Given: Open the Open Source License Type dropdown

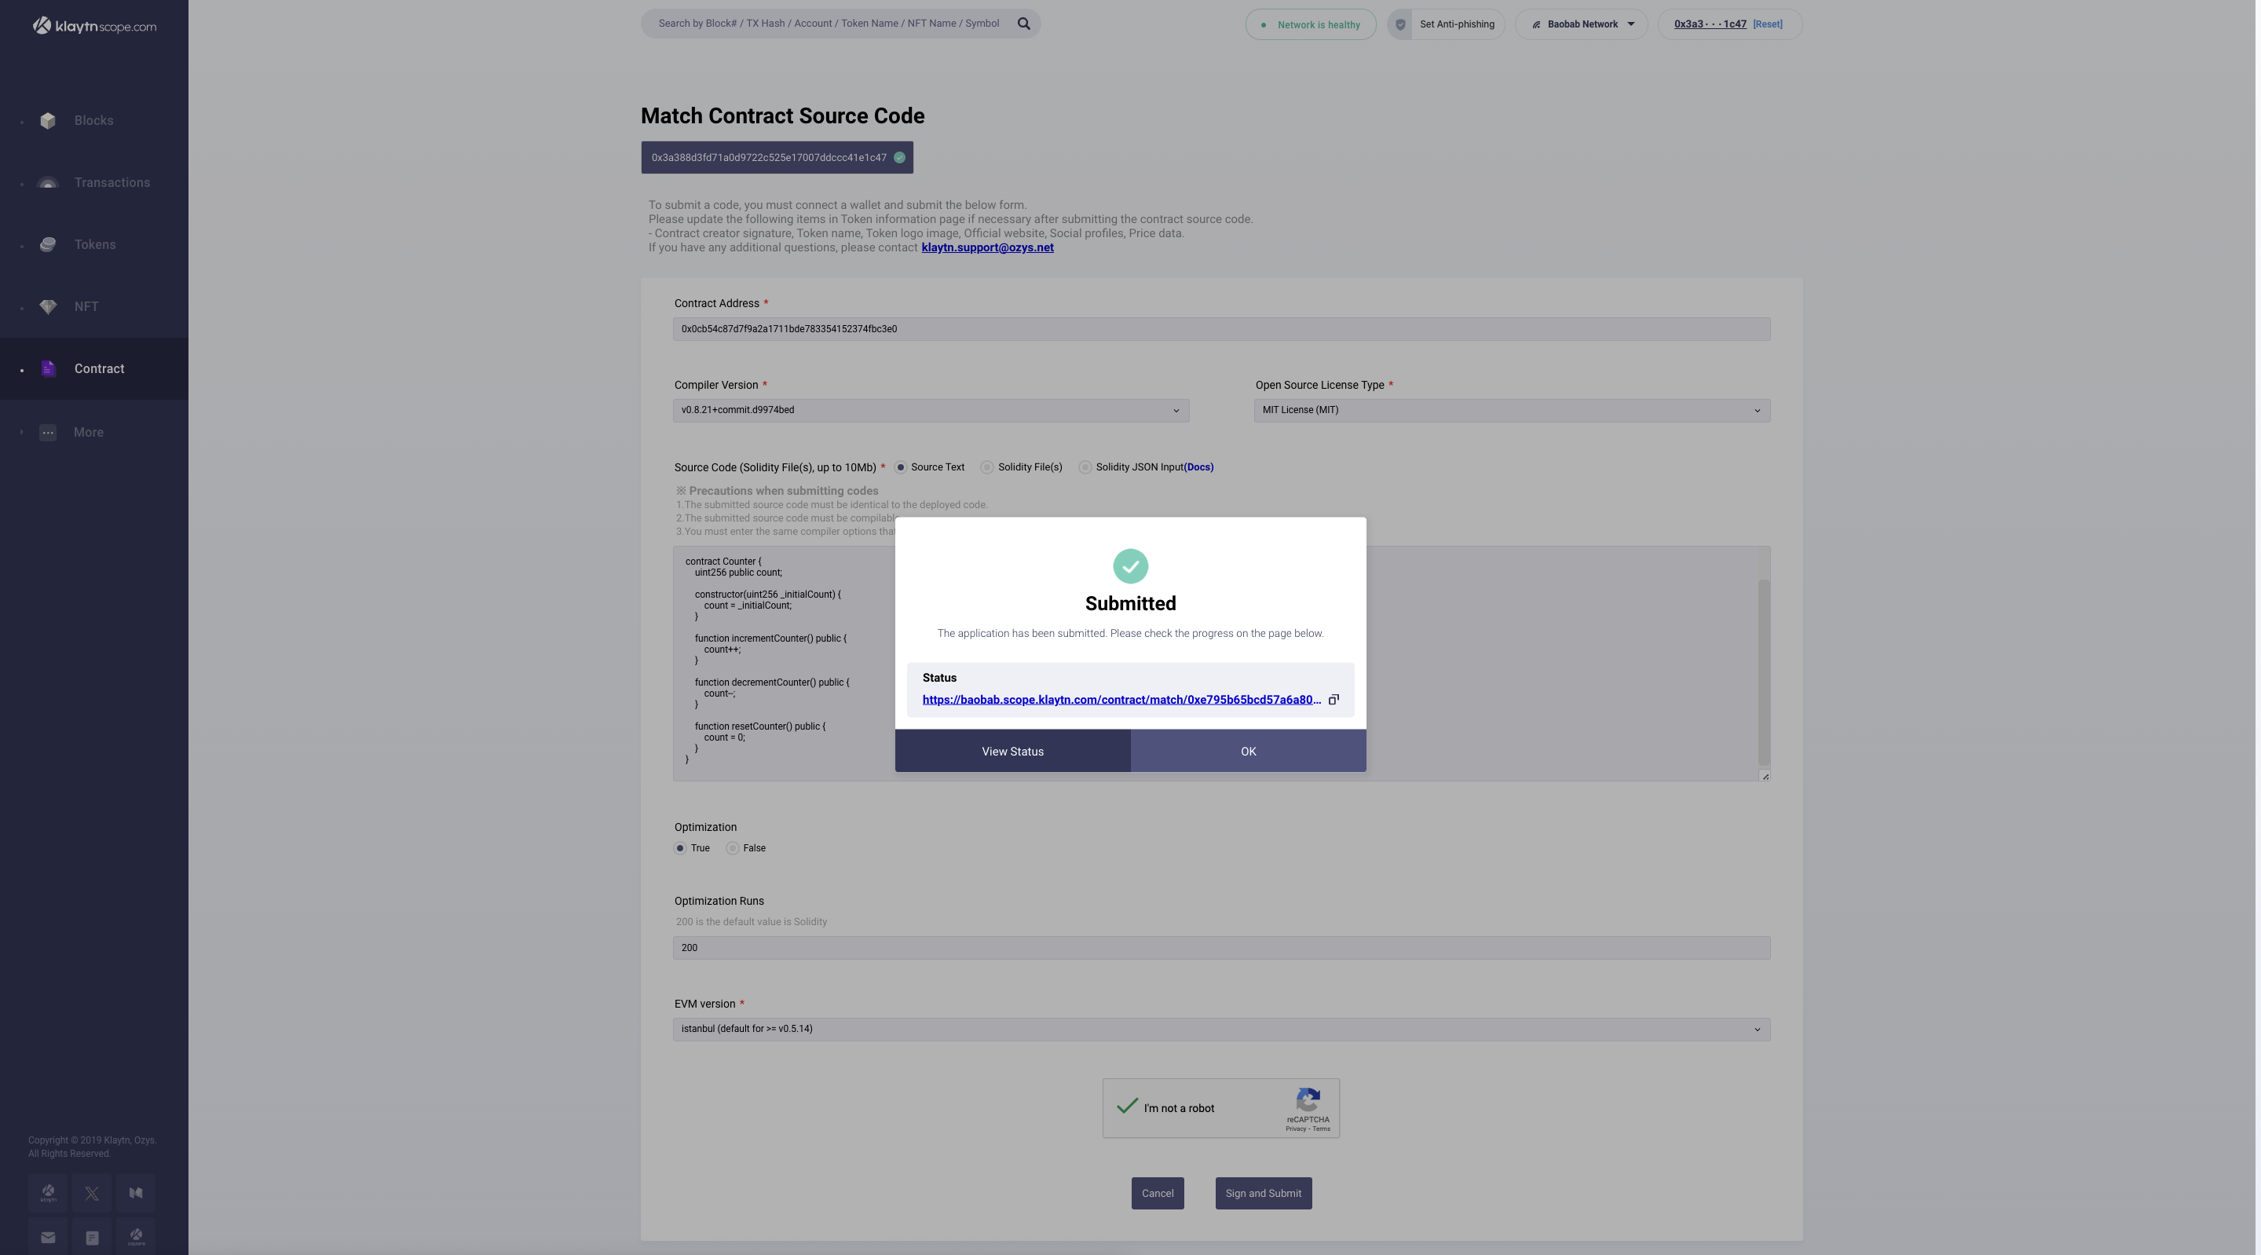Looking at the screenshot, I should [x=1510, y=411].
